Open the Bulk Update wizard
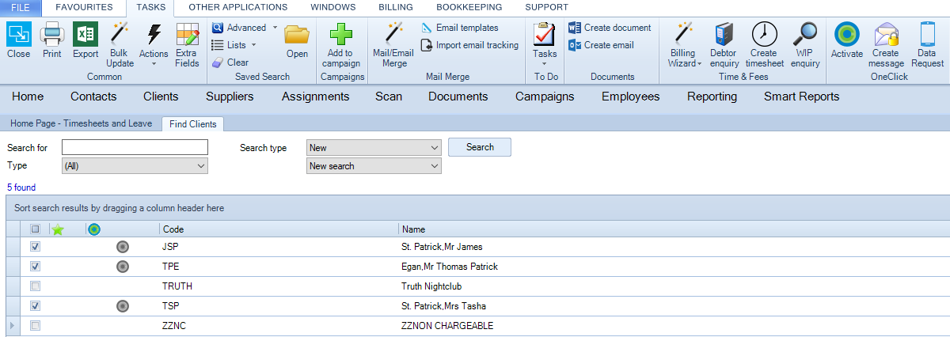 click(120, 44)
